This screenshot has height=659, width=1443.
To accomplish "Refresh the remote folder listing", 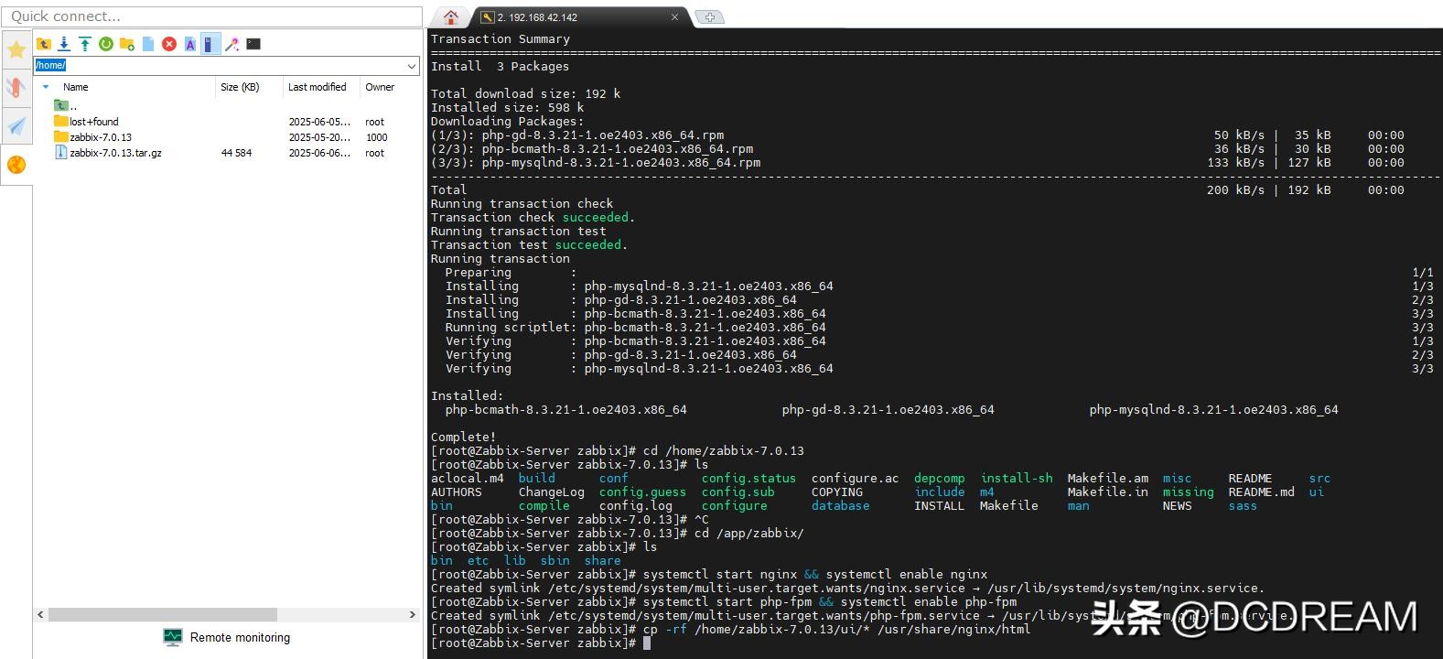I will (106, 44).
